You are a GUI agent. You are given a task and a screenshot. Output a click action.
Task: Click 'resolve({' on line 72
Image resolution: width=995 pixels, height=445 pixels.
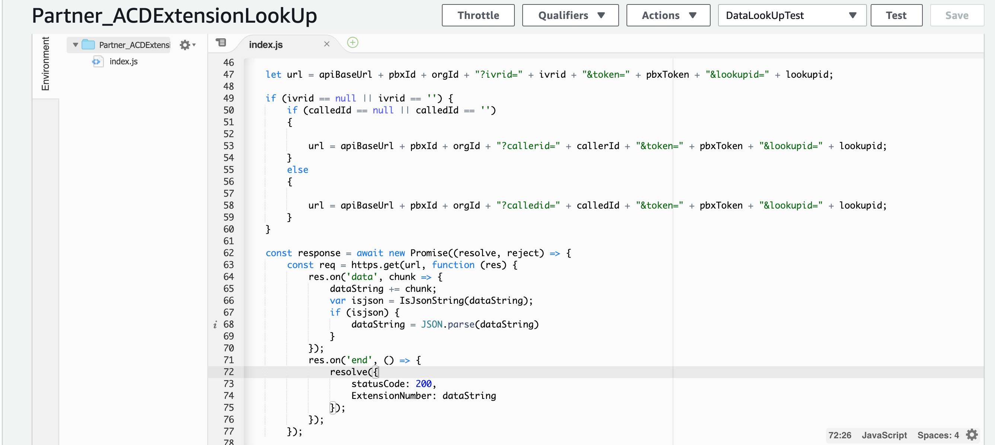(x=354, y=372)
